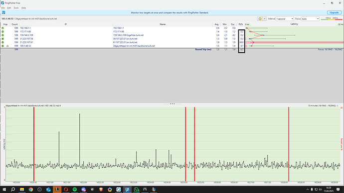This screenshot has height=193, width=344.
Task: Select IP 172.17.1.88 in hop 2 row
Action: [25, 31]
